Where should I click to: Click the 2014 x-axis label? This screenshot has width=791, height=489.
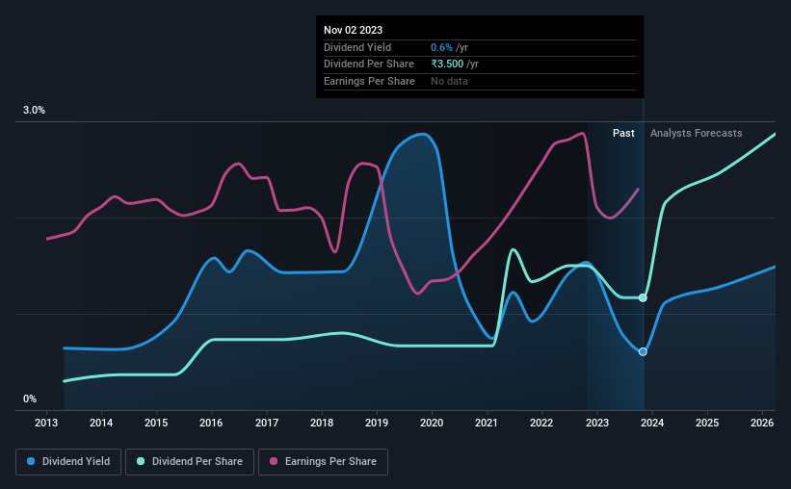point(101,423)
